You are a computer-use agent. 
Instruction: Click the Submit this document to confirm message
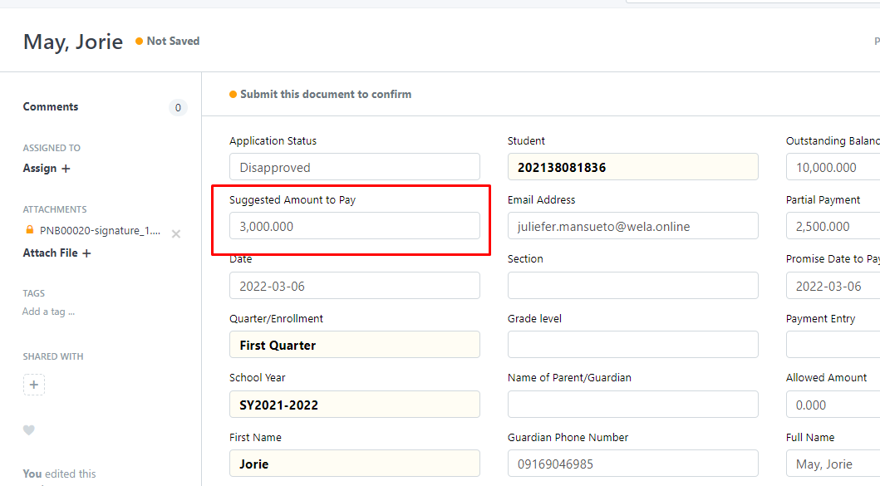(x=321, y=94)
